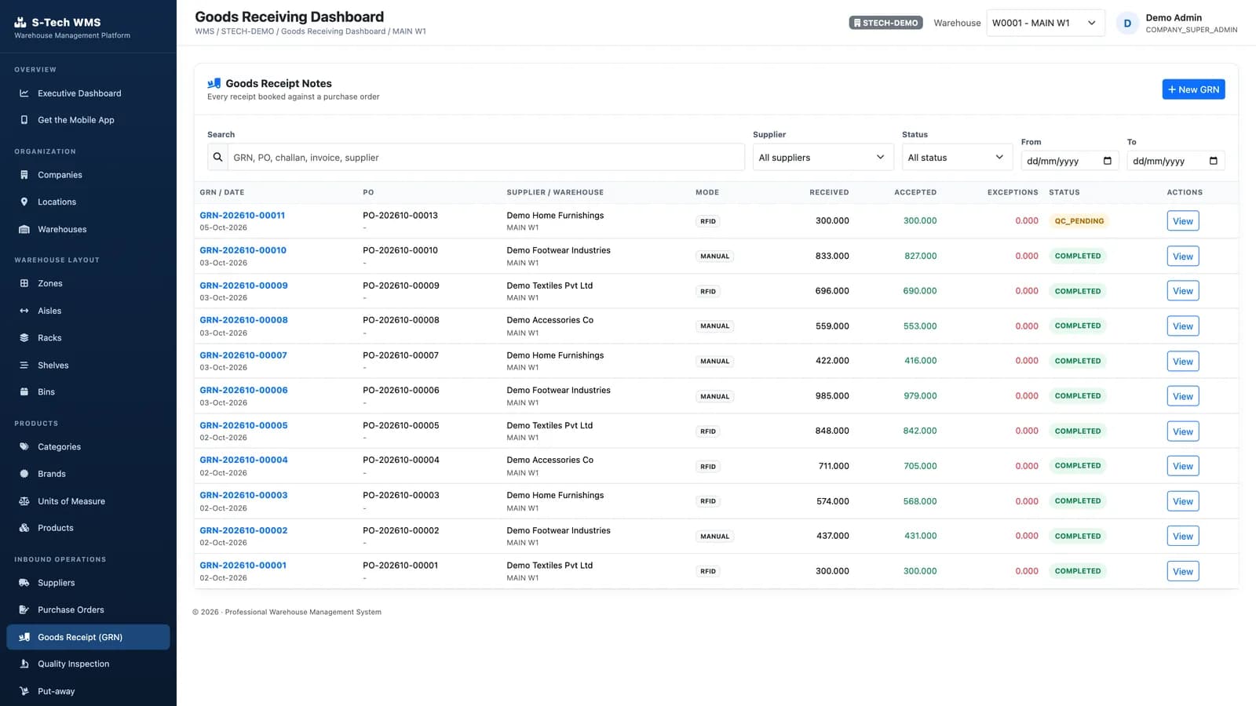
Task: View the GRN-202610-00010 receipt
Action: click(1183, 257)
